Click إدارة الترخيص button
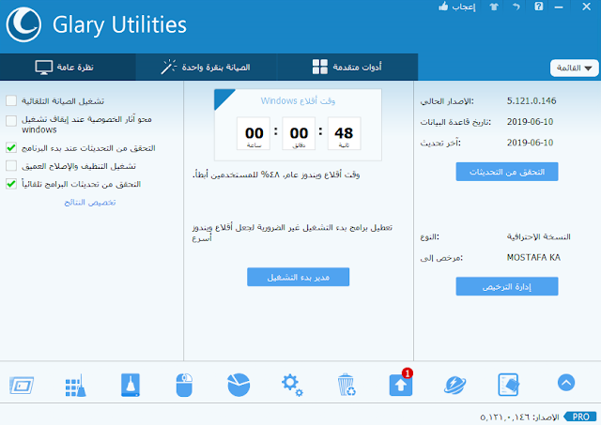 (x=507, y=287)
